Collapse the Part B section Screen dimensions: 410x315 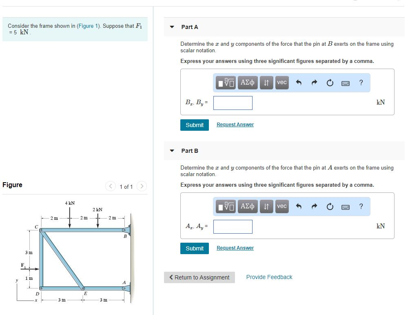[172, 150]
